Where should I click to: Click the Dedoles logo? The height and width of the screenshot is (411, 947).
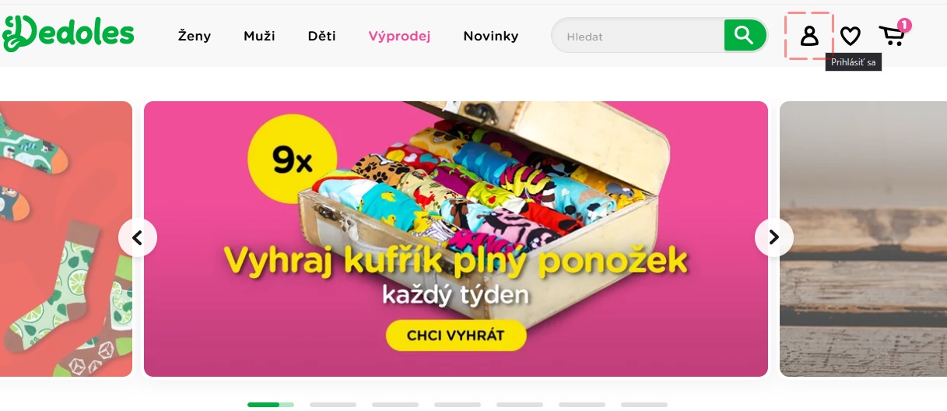click(68, 33)
